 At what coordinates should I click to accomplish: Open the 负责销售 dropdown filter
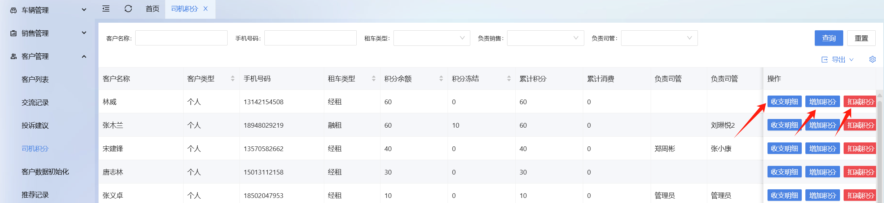click(545, 38)
